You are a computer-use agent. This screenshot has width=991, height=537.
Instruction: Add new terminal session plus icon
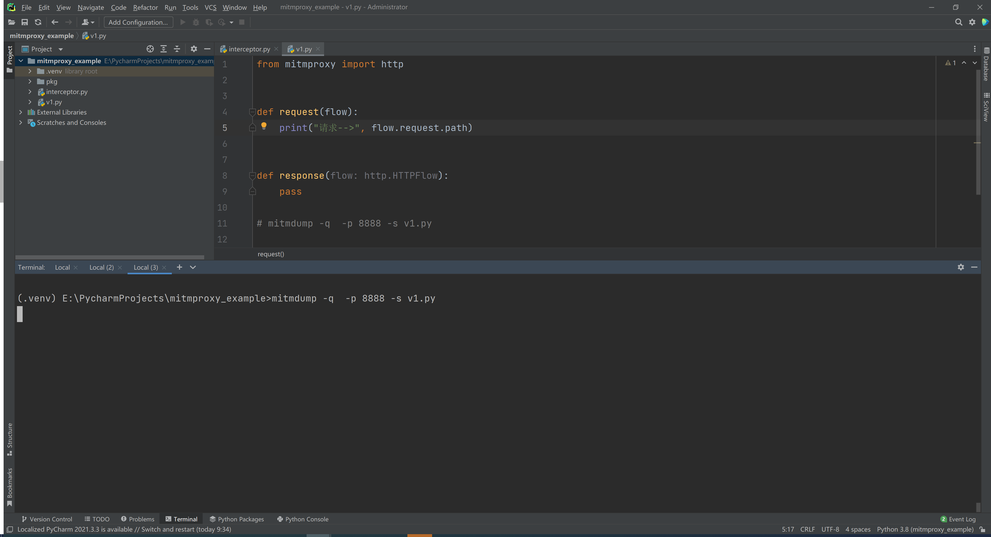pos(179,267)
